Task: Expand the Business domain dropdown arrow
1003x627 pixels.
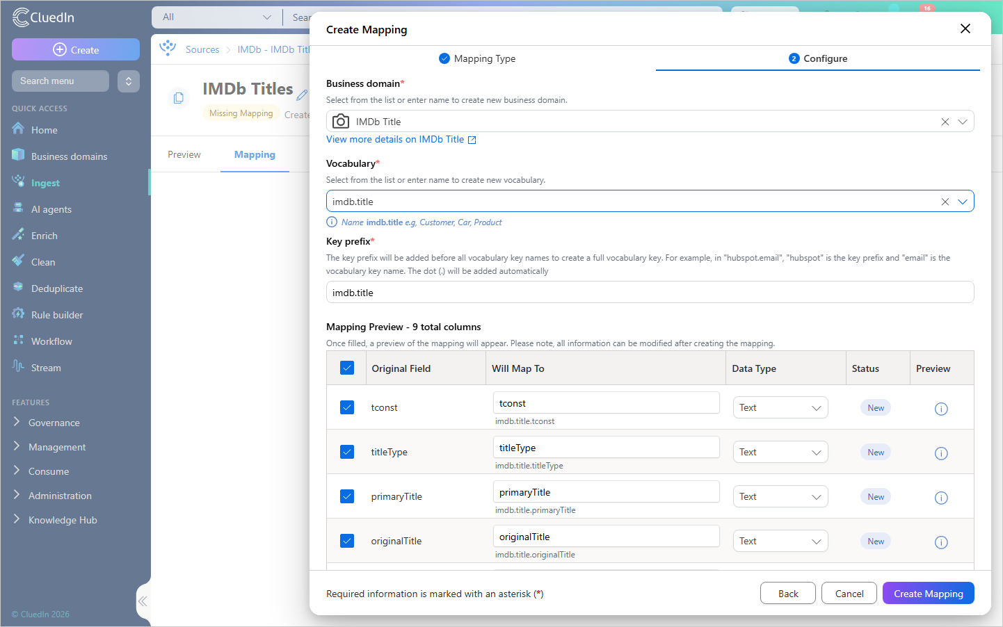Action: click(x=963, y=122)
